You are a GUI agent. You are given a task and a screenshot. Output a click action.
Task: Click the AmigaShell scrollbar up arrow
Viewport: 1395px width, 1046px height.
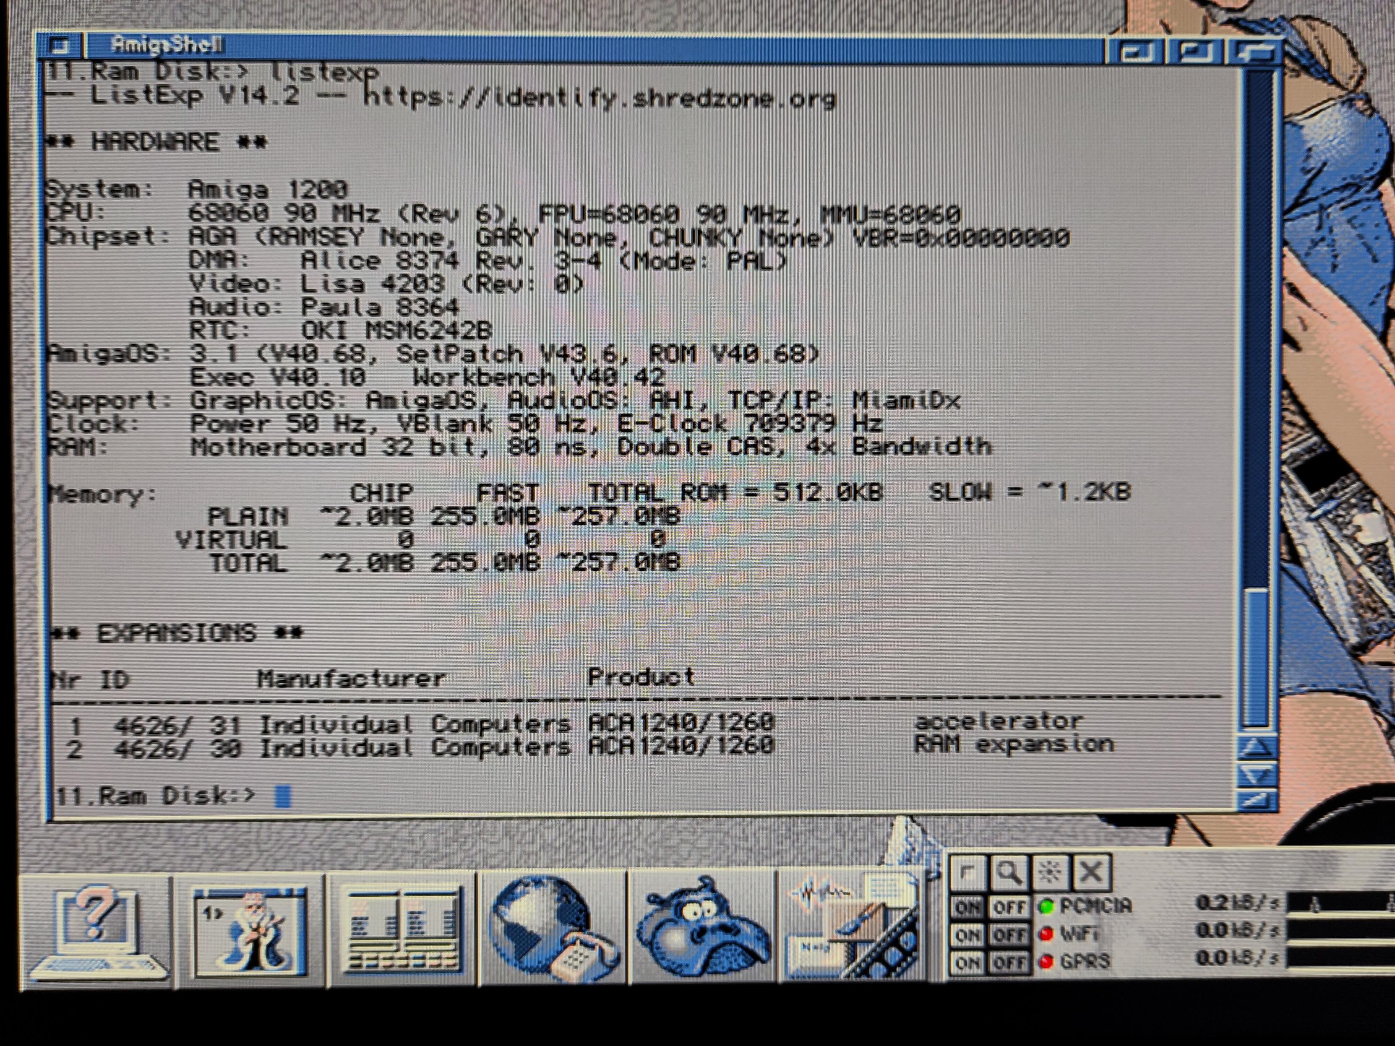pos(1257,748)
